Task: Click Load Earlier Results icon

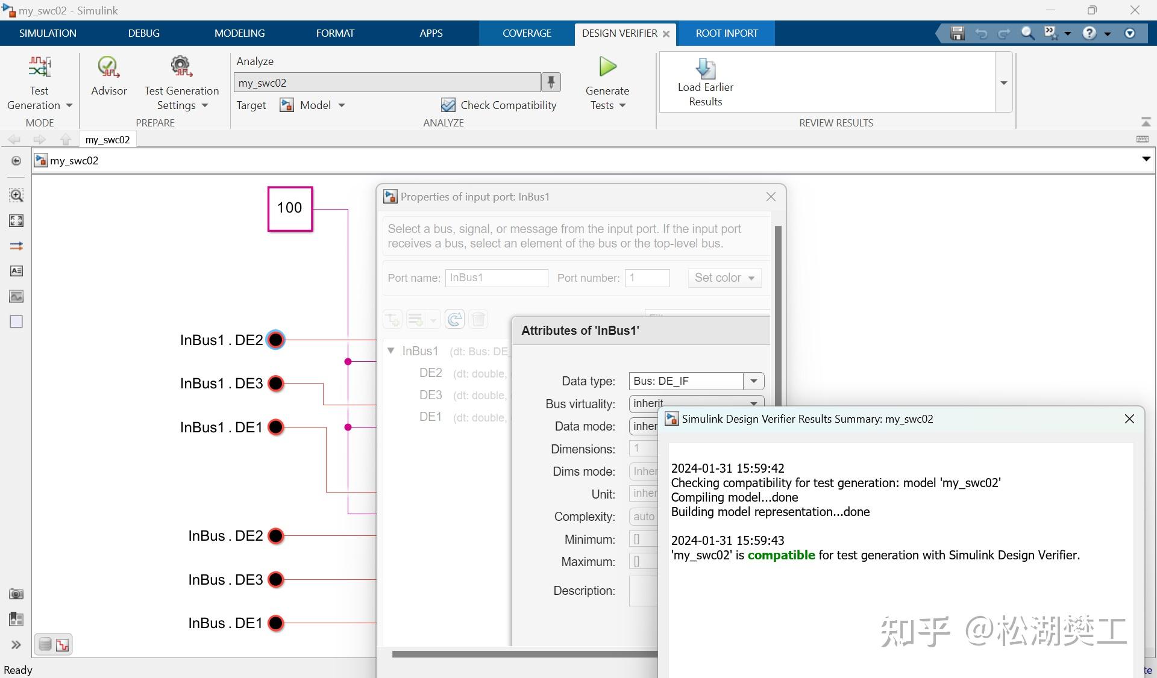Action: click(x=705, y=69)
